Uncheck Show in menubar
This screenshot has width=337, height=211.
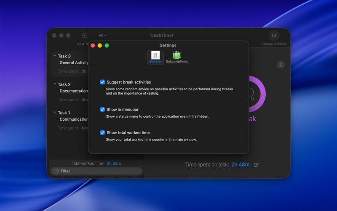102,109
